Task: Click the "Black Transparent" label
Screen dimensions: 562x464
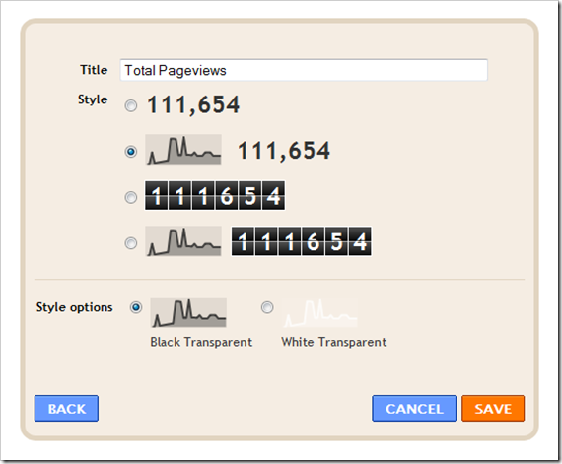Action: (x=201, y=342)
